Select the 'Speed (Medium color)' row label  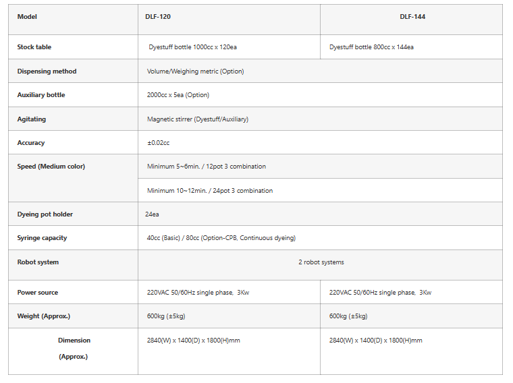point(51,167)
